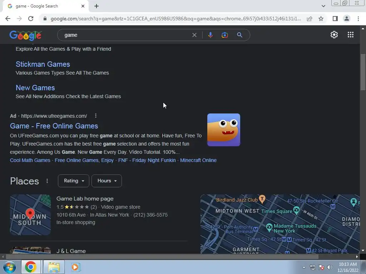The height and width of the screenshot is (274, 366).
Task: Click the share page icon in address bar
Action: coord(310,19)
